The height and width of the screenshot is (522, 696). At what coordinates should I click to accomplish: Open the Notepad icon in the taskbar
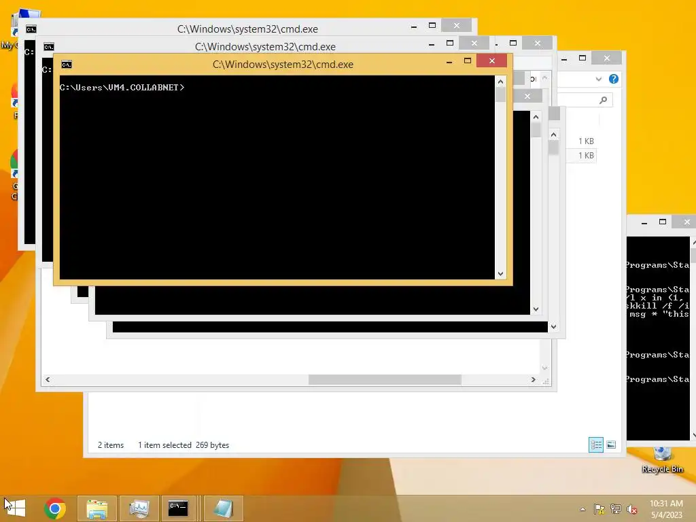(223, 508)
